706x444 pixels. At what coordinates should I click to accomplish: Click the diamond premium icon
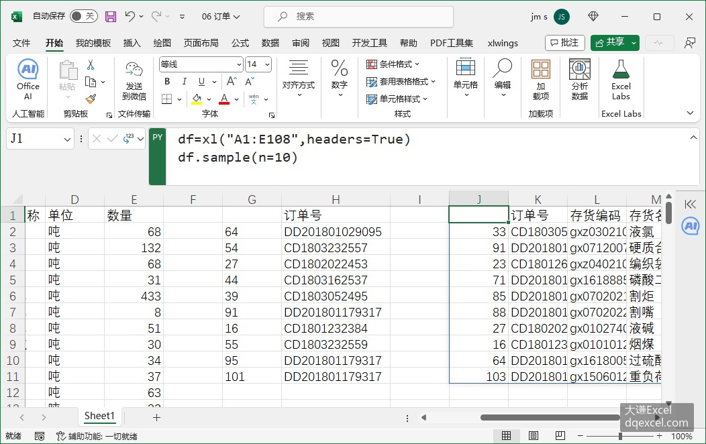(593, 17)
